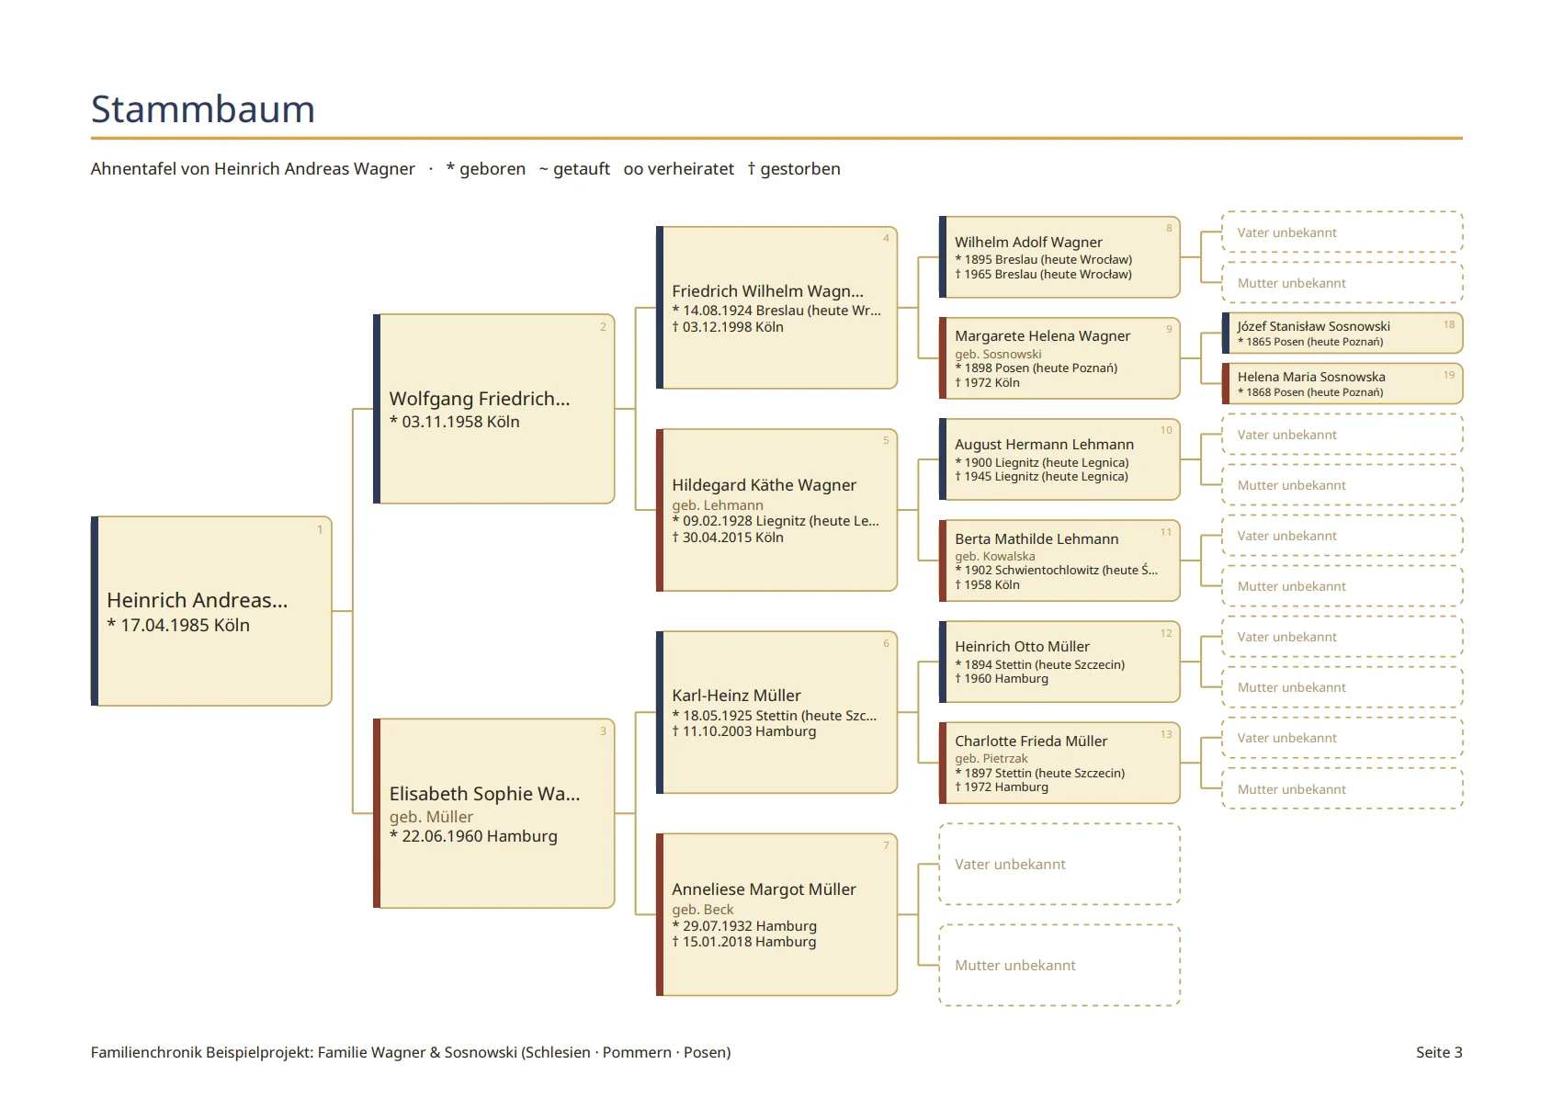Open the Elisabeth Sophie geb. Müller card

coord(493,813)
